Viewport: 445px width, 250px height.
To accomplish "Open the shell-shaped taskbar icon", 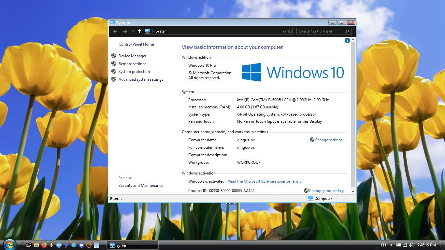I will tap(74, 245).
